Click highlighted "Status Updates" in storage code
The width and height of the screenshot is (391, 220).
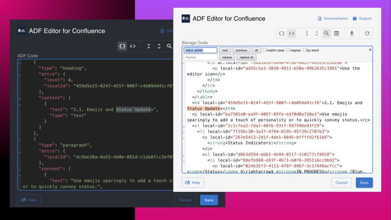[x=204, y=108]
